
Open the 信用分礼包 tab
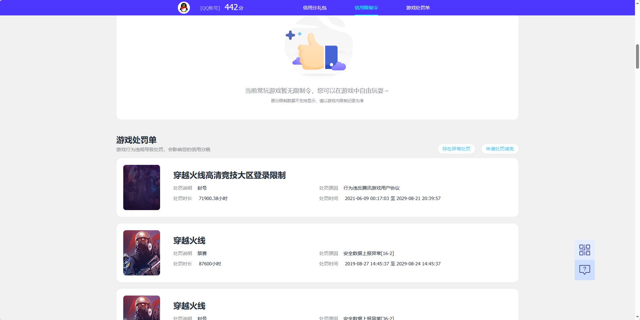click(314, 8)
